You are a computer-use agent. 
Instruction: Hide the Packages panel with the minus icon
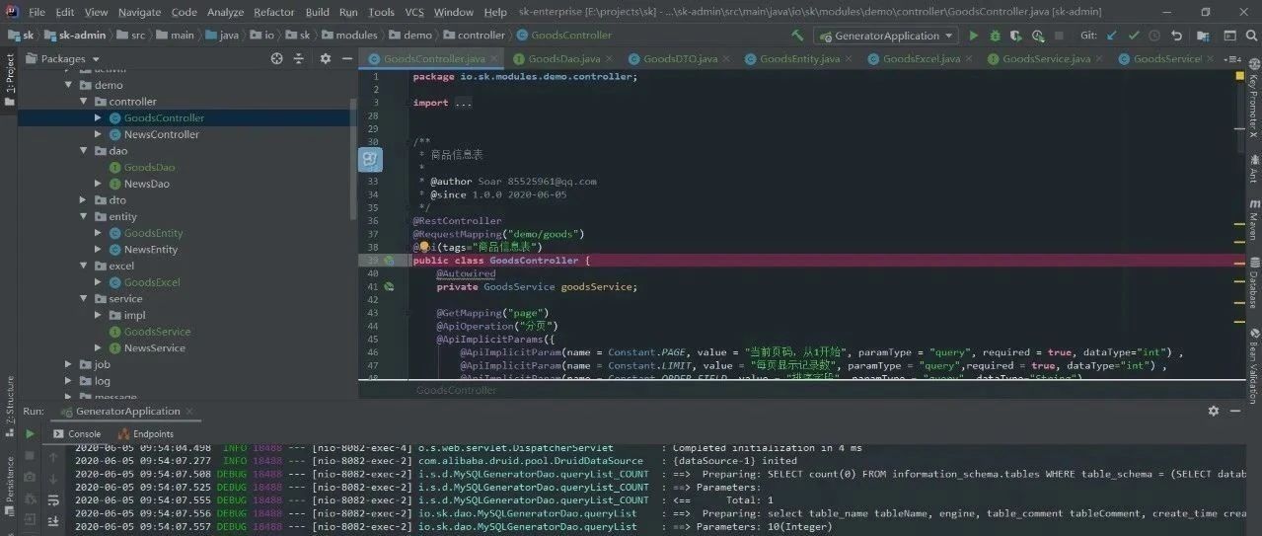346,58
